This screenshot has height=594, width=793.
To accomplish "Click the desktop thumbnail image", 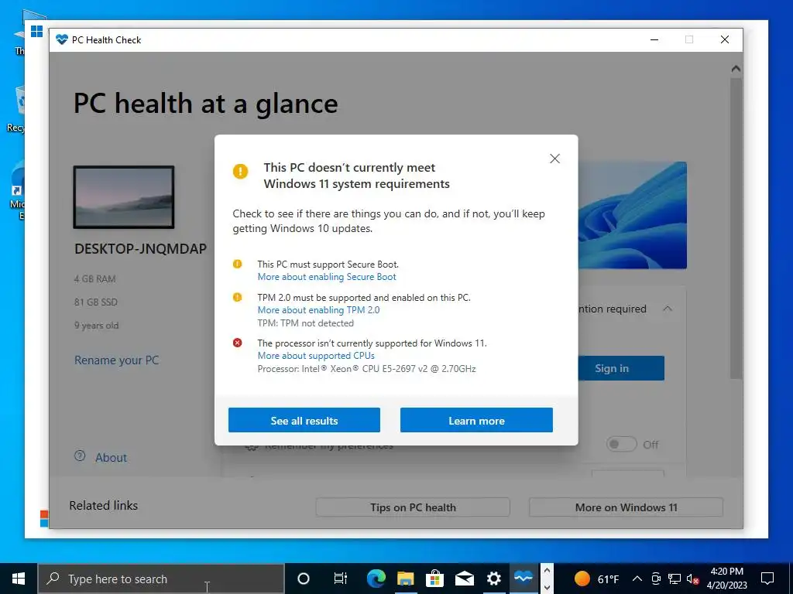I will pos(124,197).
